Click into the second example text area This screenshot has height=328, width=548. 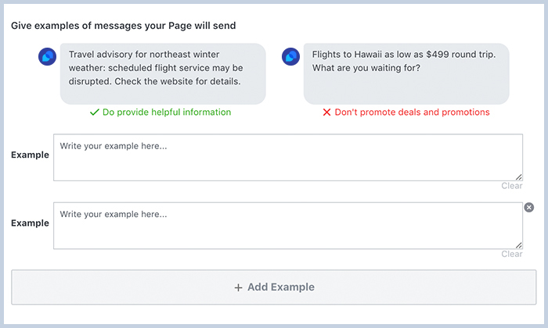pyautogui.click(x=288, y=226)
